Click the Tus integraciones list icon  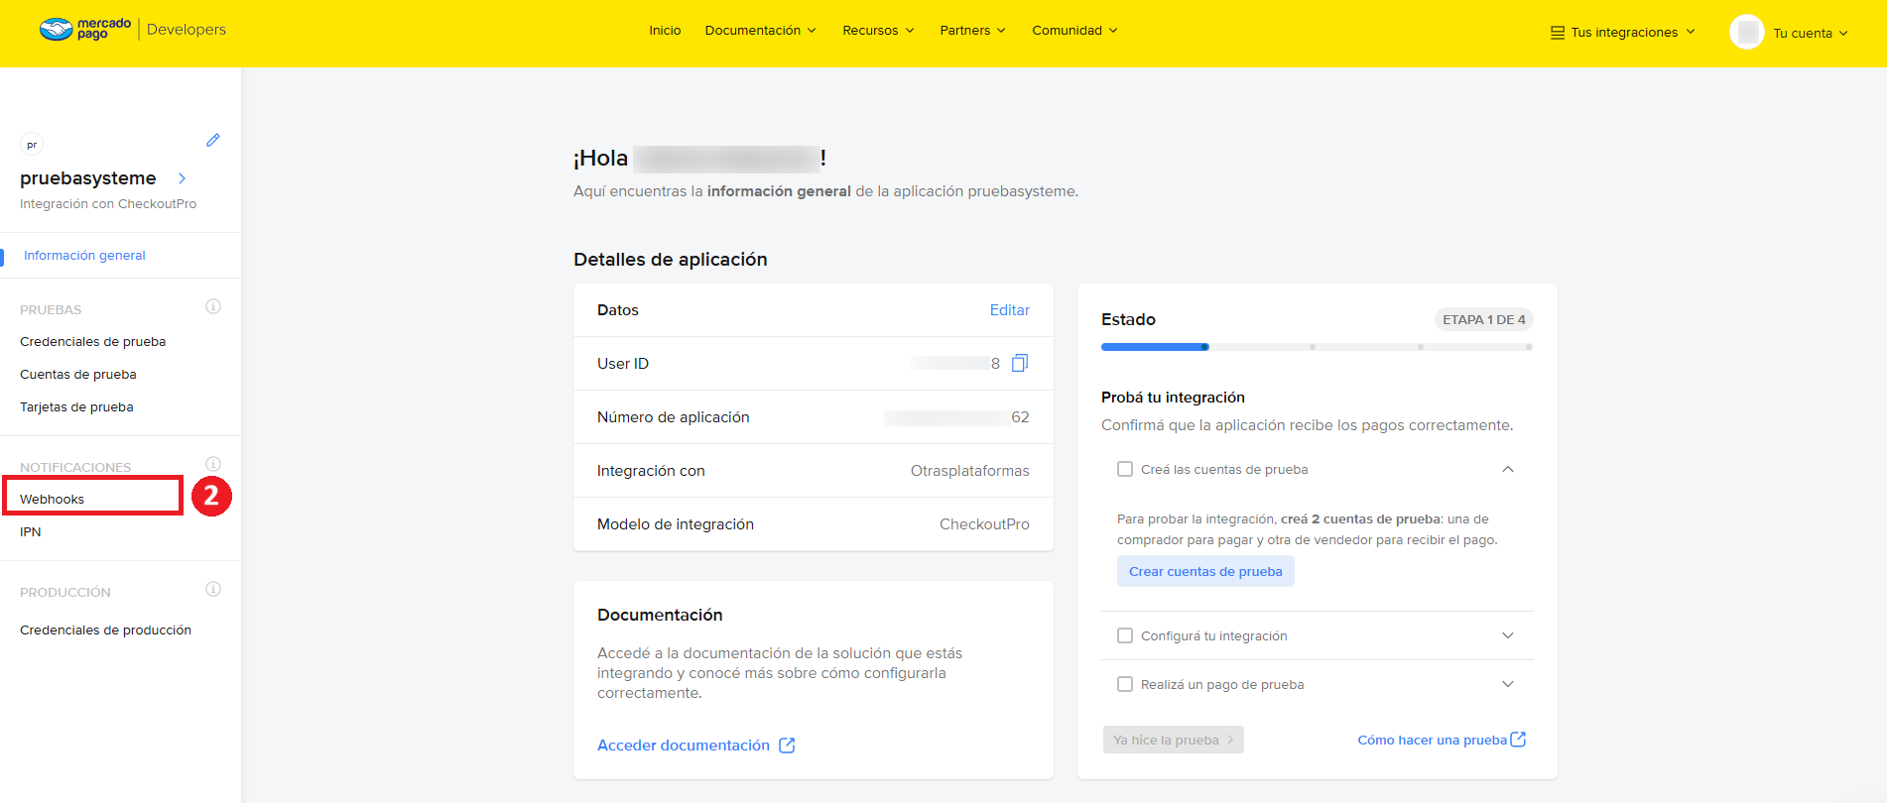click(1558, 33)
